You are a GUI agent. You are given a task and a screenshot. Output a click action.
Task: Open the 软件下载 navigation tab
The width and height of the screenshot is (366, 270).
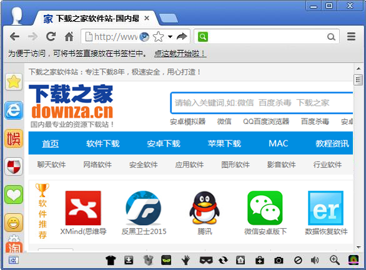102,143
